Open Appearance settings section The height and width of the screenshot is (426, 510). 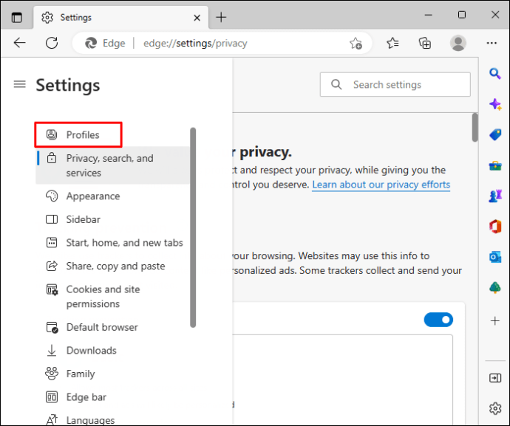(x=92, y=196)
